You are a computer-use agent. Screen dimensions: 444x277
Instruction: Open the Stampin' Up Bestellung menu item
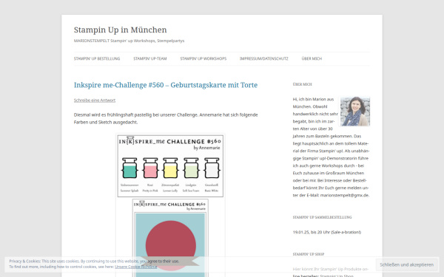point(97,59)
